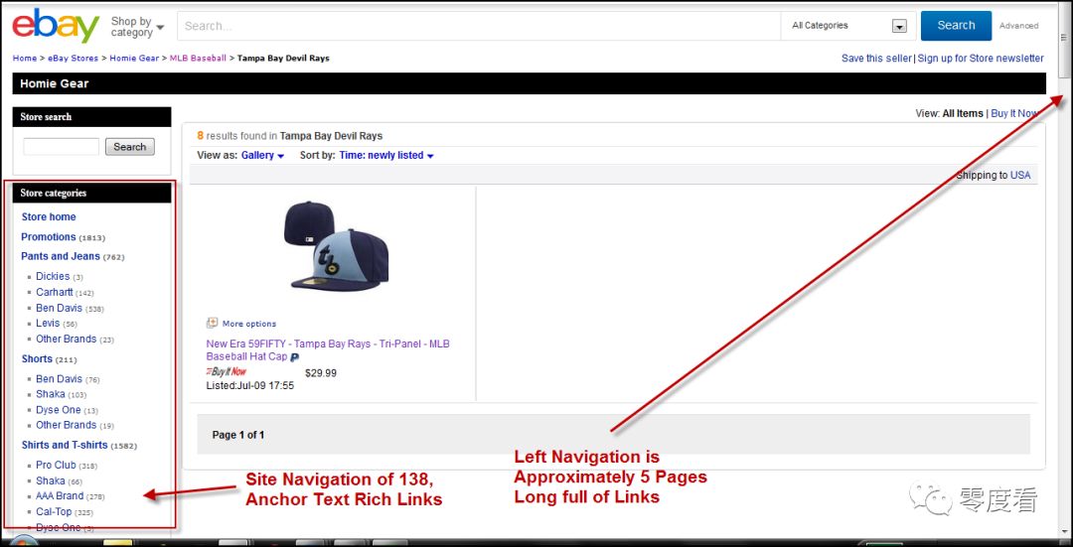Open MLB Baseball breadcrumb link
This screenshot has width=1073, height=547.
tap(198, 59)
